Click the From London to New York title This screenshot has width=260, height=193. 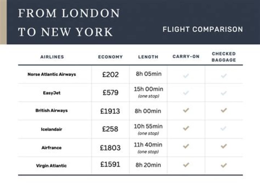69,23
